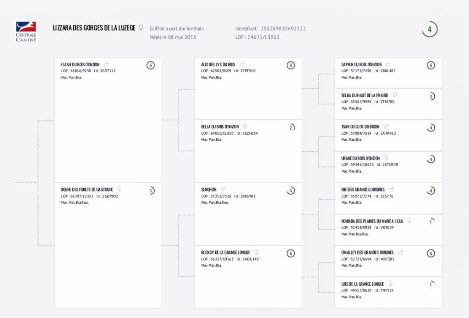
Task: Open Urane du Bois d'Onzion entry
Action: pos(360,159)
